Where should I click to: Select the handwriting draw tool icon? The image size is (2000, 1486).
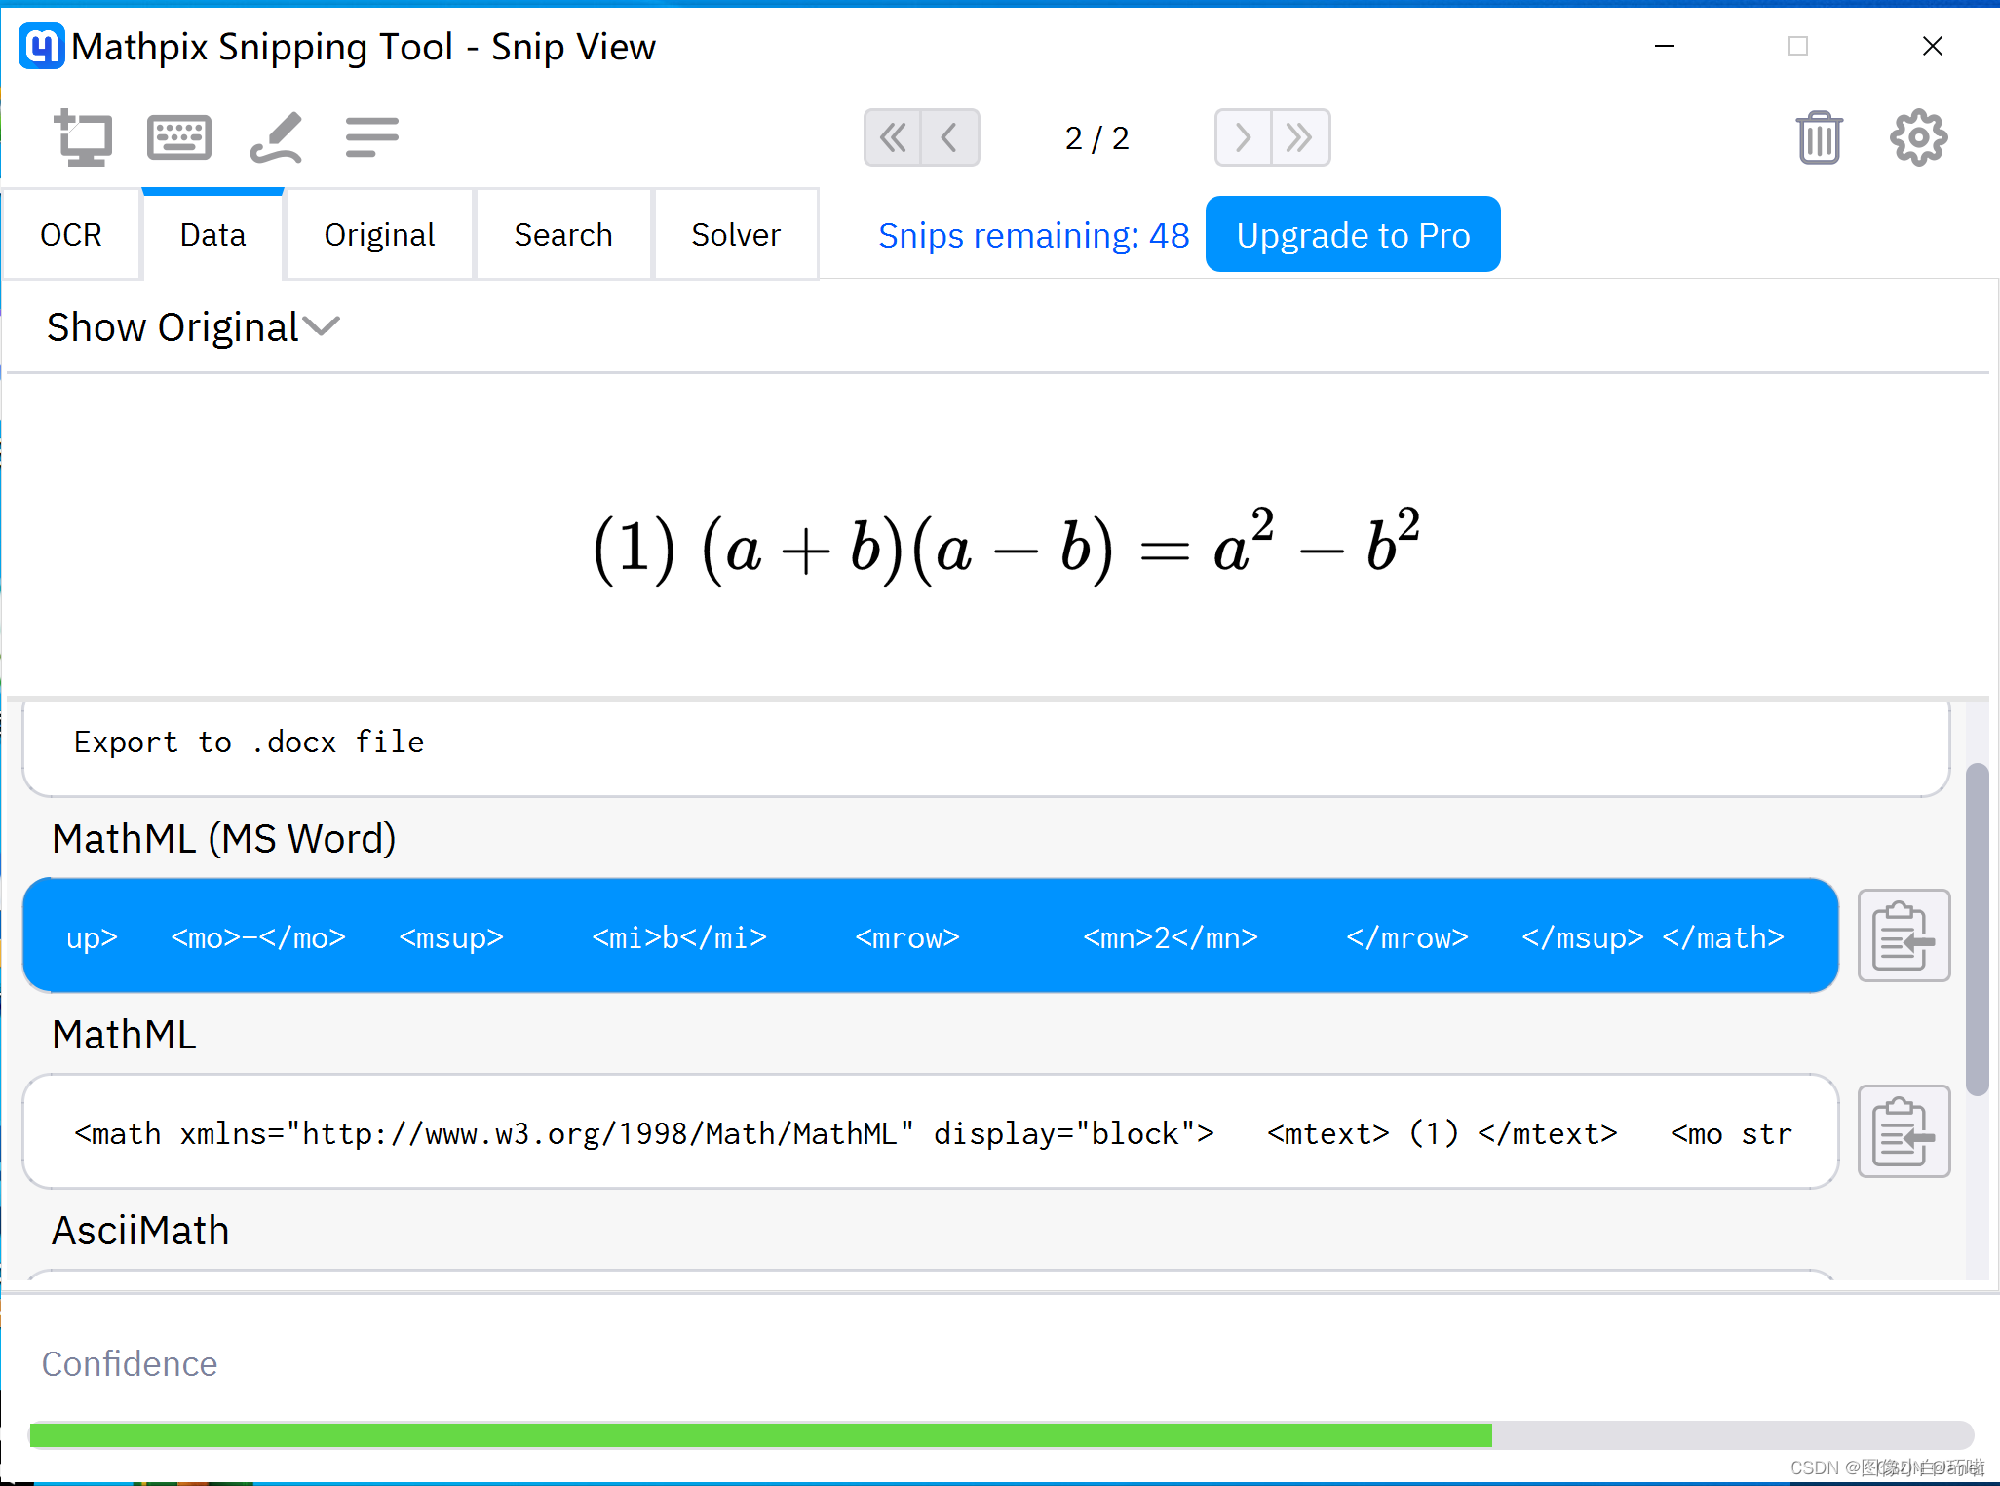coord(276,137)
